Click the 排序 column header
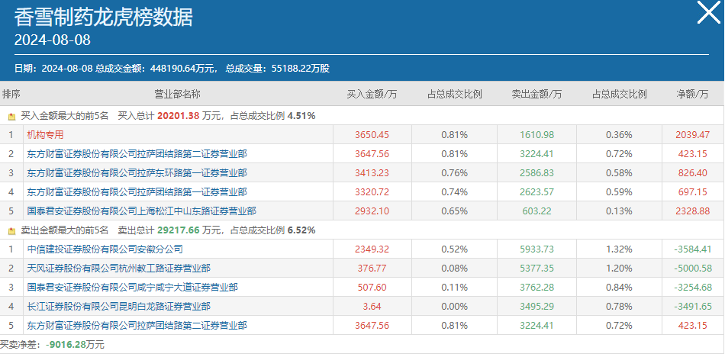725x357 pixels. point(11,95)
